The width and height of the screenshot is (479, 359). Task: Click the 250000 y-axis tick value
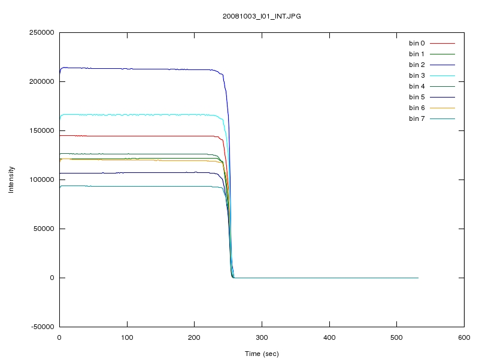coord(41,33)
